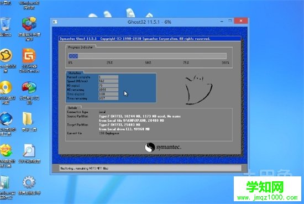Launch the yellow flower tool icon

click(6, 150)
